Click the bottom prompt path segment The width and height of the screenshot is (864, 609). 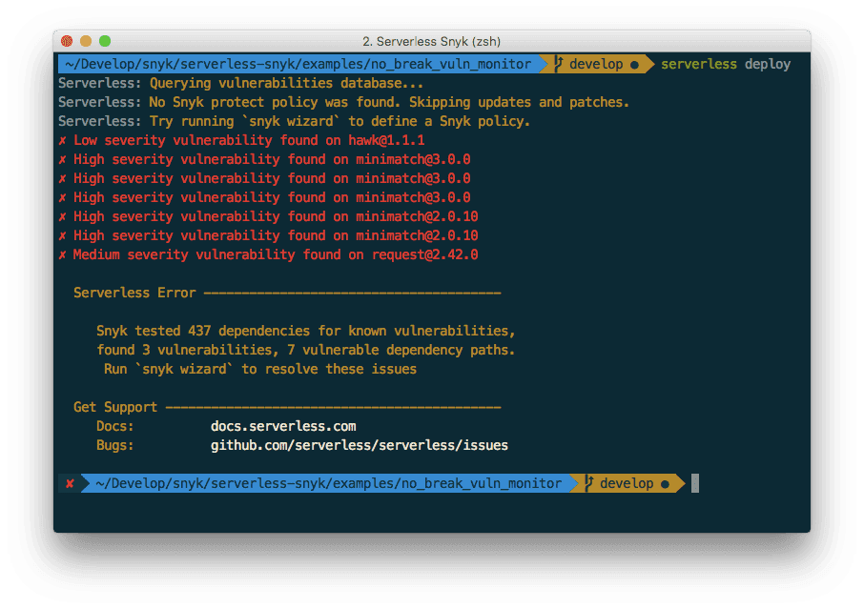(329, 483)
